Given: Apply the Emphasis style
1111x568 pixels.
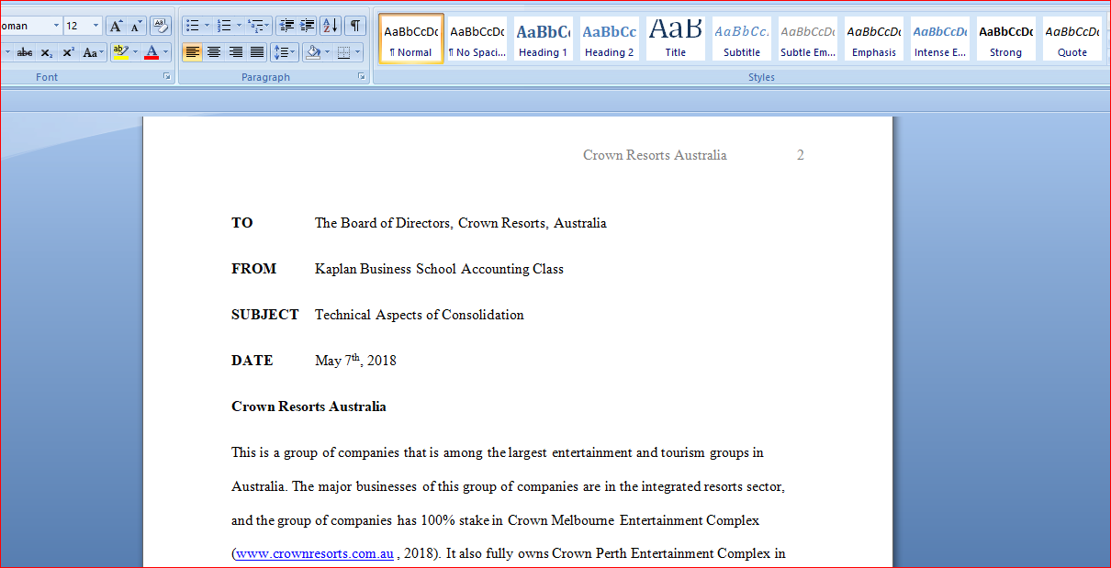Looking at the screenshot, I should tap(873, 39).
